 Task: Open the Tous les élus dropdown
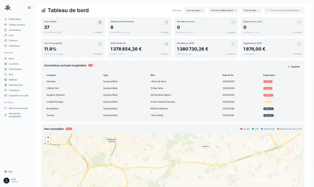pyautogui.click(x=251, y=11)
